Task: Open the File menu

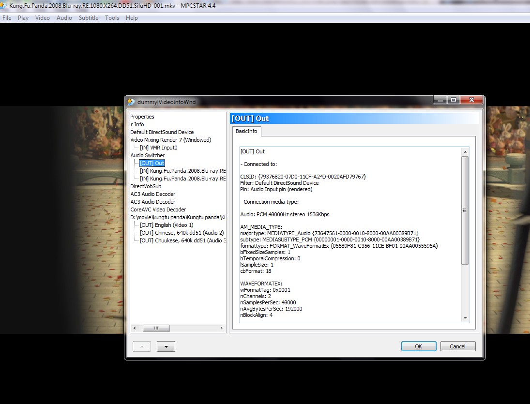Action: tap(7, 18)
